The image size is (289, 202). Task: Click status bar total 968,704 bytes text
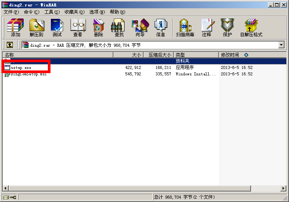184,197
